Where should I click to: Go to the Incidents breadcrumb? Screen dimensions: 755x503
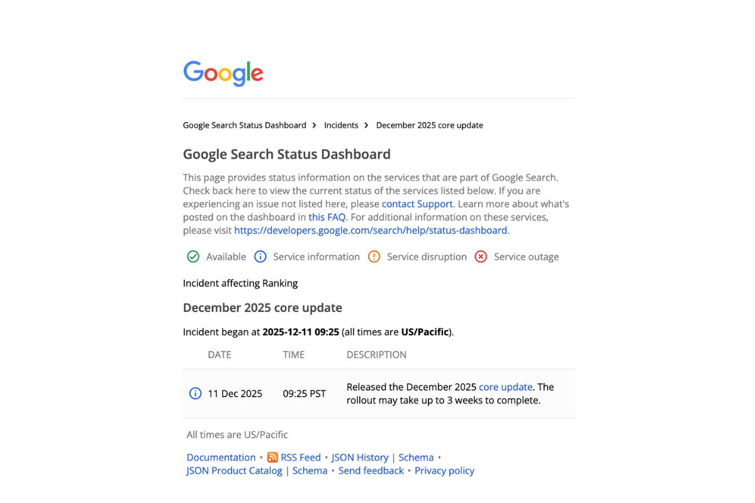[x=341, y=125]
